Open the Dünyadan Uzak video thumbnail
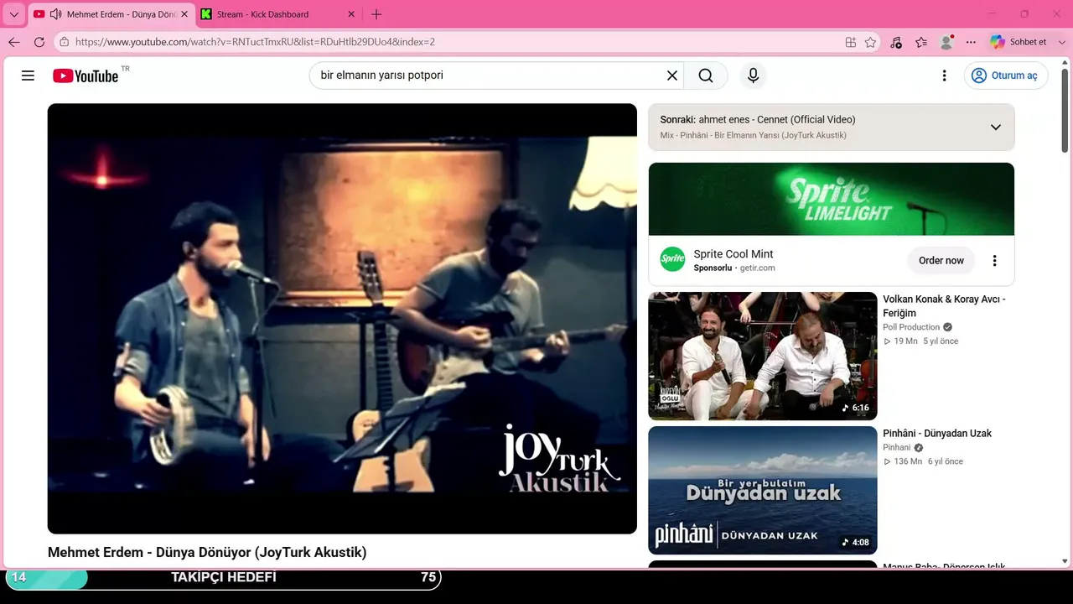The width and height of the screenshot is (1073, 604). pyautogui.click(x=763, y=490)
